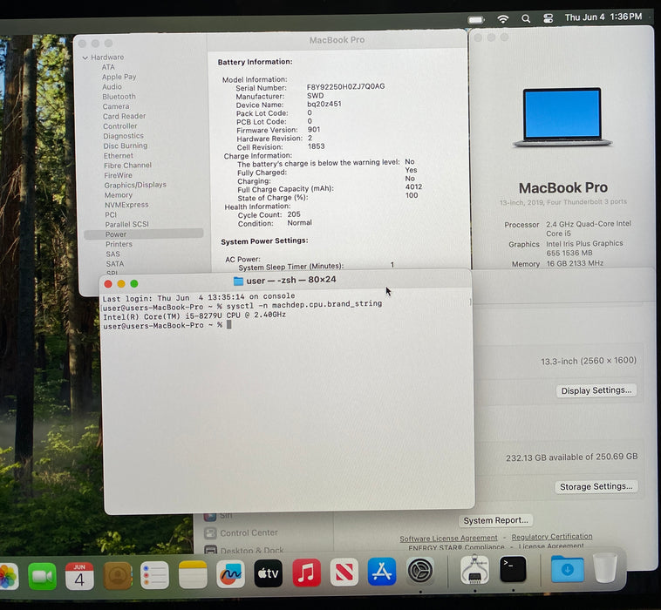661x610 pixels.
Task: Open Notes app in the Dock
Action: tap(193, 574)
